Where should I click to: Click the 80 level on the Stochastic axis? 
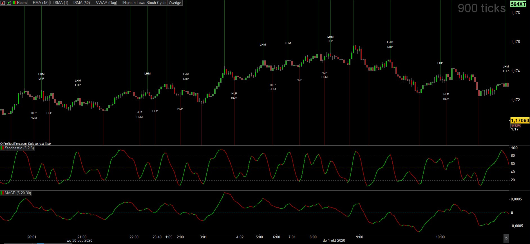point(513,156)
